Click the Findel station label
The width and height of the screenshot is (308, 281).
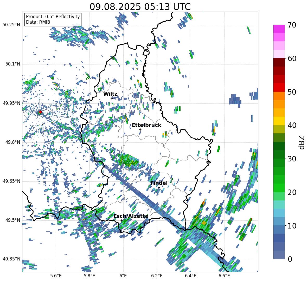coord(159,183)
